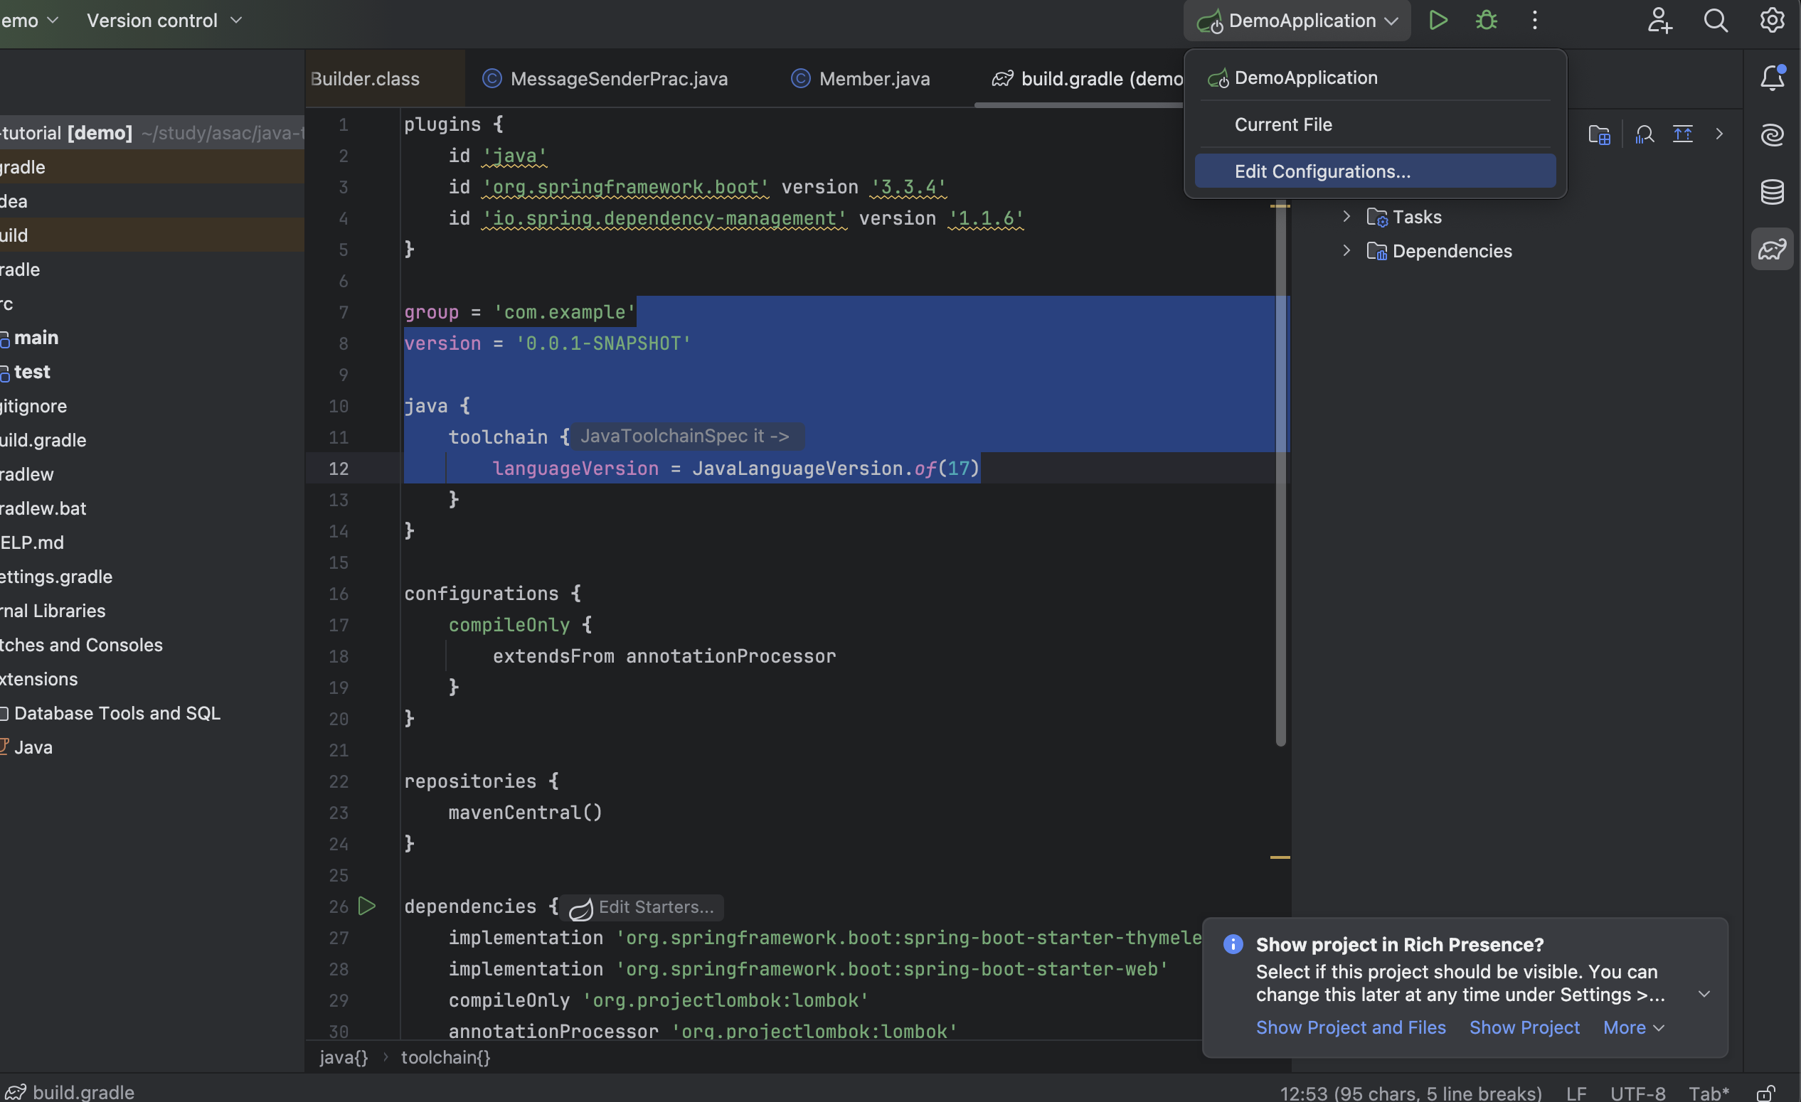Viewport: 1801px width, 1102px height.
Task: Click the Show Project and Files link
Action: click(1350, 1027)
